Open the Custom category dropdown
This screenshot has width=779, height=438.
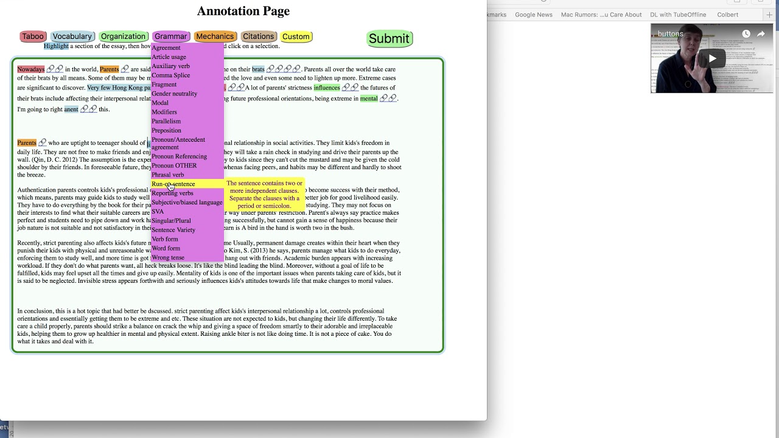coord(296,36)
